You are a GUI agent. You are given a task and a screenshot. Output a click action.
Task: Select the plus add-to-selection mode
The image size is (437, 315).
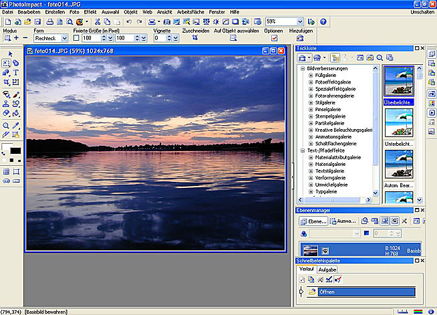[17, 38]
